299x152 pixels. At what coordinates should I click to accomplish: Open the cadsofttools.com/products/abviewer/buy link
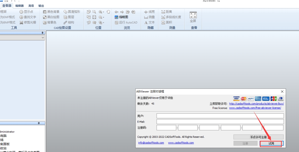click(x=256, y=104)
